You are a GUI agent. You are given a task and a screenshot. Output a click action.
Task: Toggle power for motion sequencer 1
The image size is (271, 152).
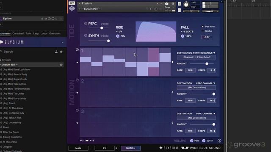coord(77,50)
